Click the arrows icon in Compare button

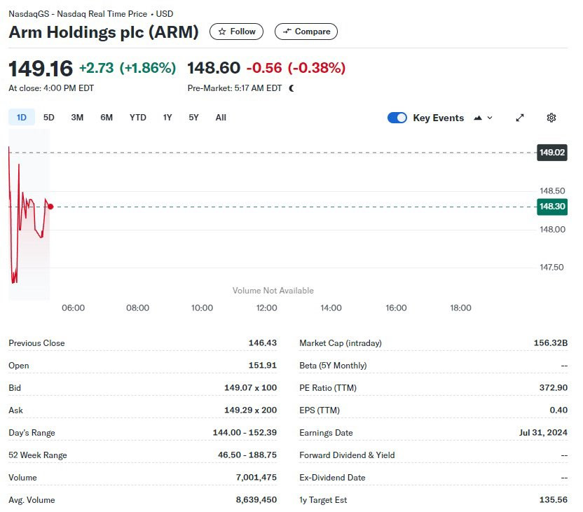[x=287, y=32]
